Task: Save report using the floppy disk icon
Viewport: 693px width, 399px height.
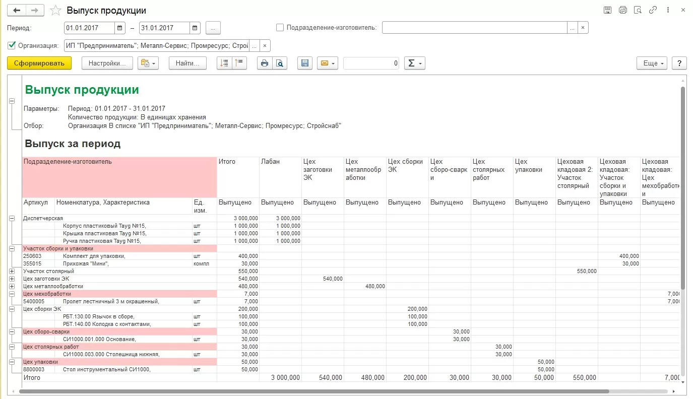Action: 304,63
